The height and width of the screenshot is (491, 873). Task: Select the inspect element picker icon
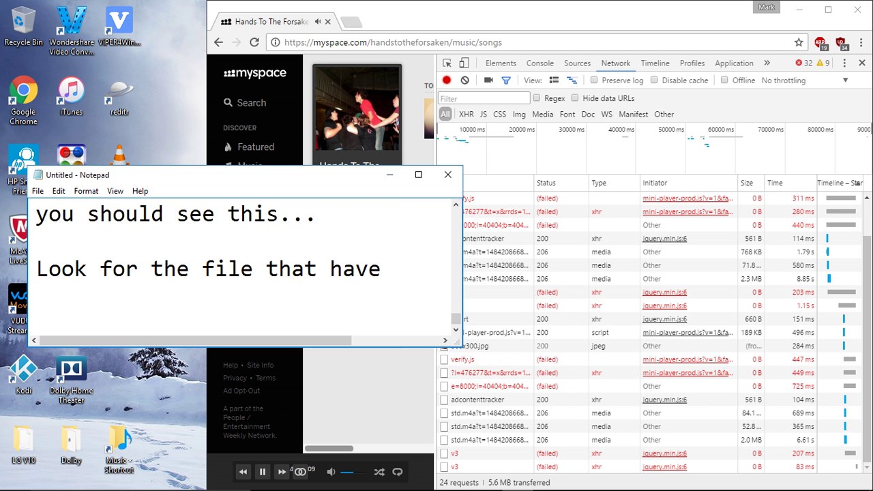click(447, 63)
